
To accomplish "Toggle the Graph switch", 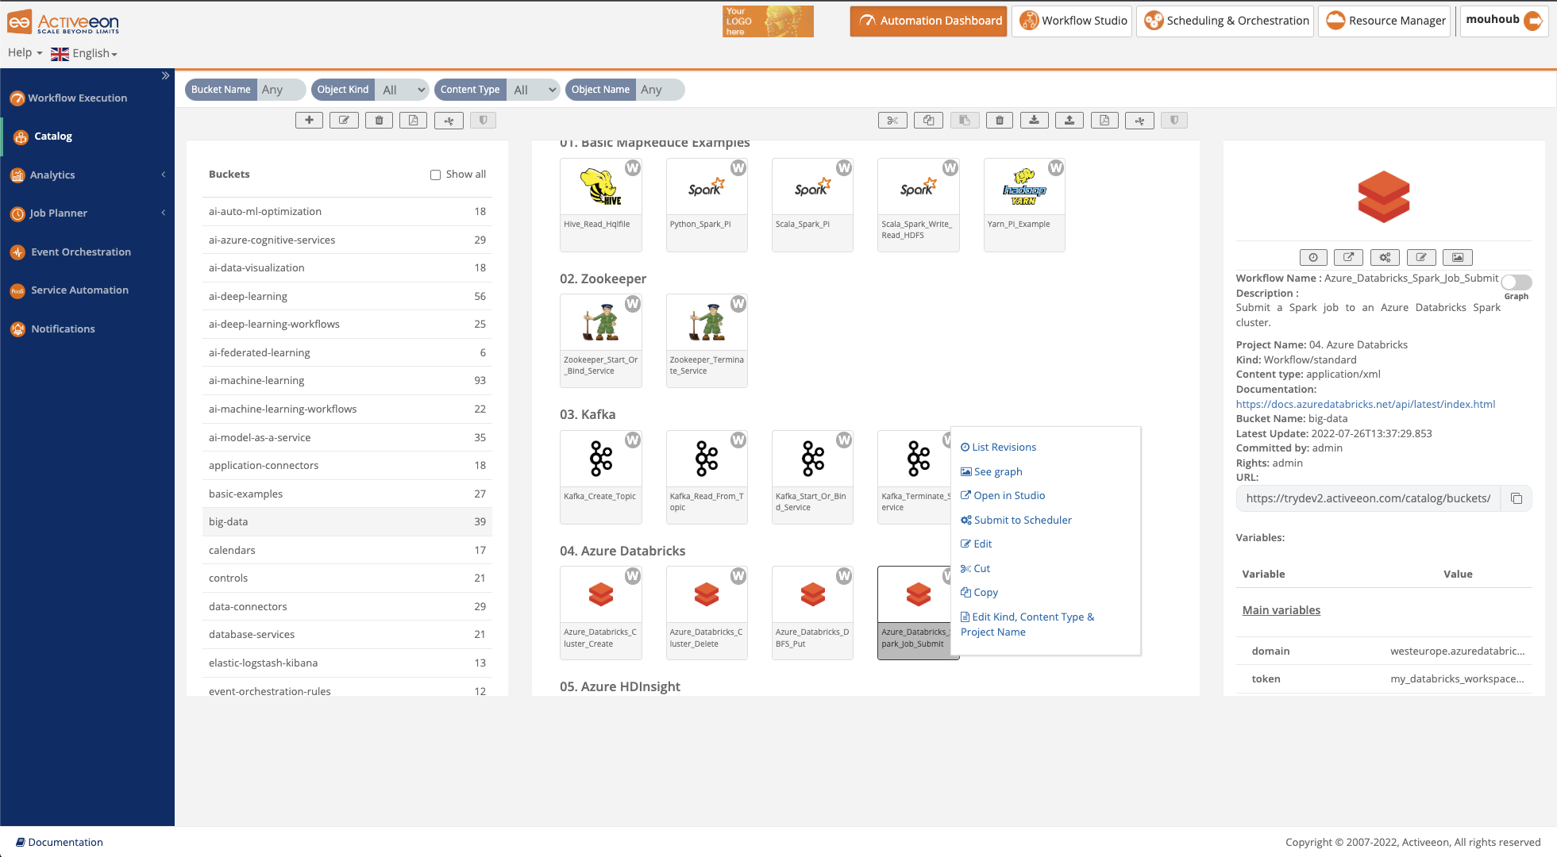I will coord(1516,282).
